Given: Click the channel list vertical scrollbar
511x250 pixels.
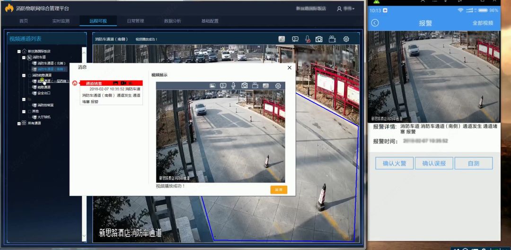Looking at the screenshot, I should pyautogui.click(x=84, y=142).
